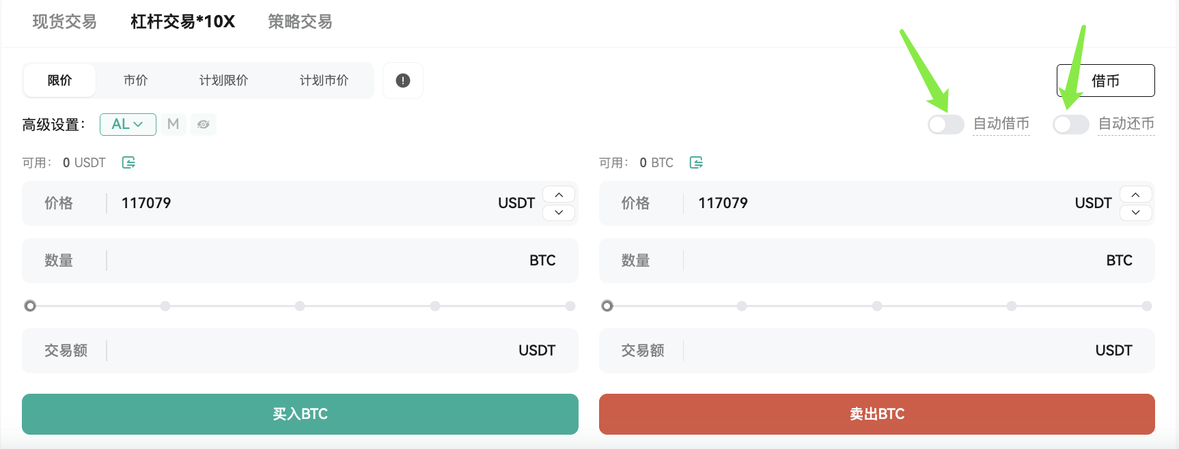Click the red 卖出BTC button

click(876, 414)
